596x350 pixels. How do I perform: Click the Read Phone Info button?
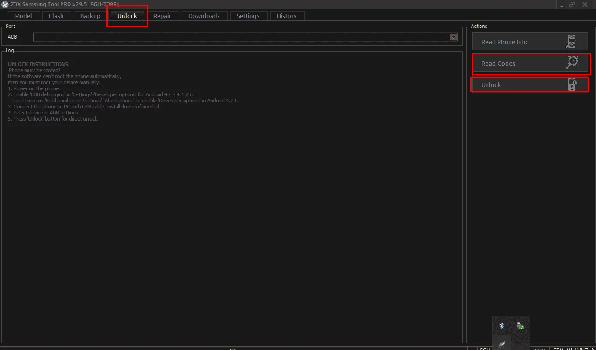(x=529, y=42)
